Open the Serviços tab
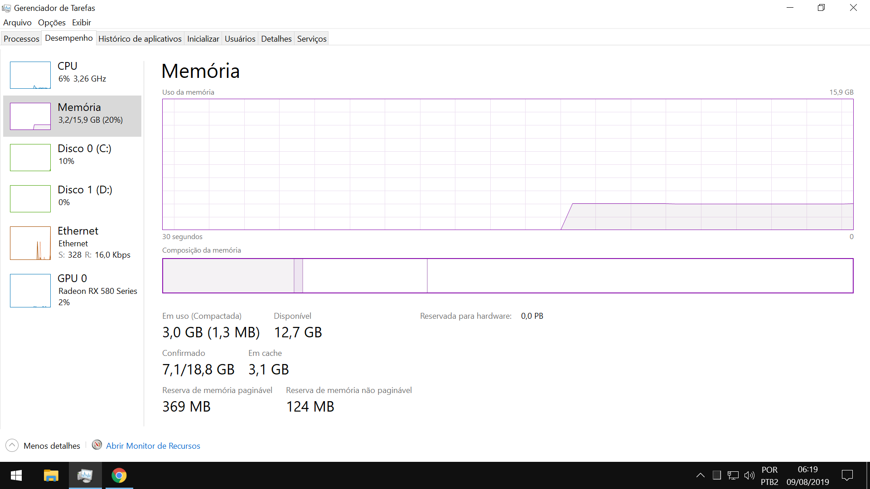870x489 pixels. (x=311, y=39)
